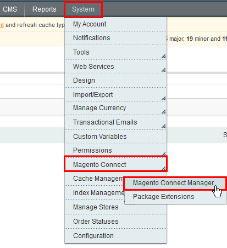Choose Manage Currency from the menu

point(115,108)
